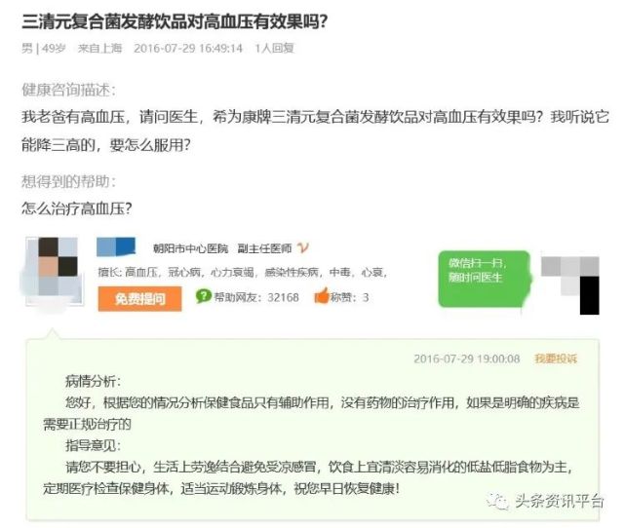The width and height of the screenshot is (625, 528).
Task: Click the orange thumbs-up 称赞 icon
Action: click(321, 296)
